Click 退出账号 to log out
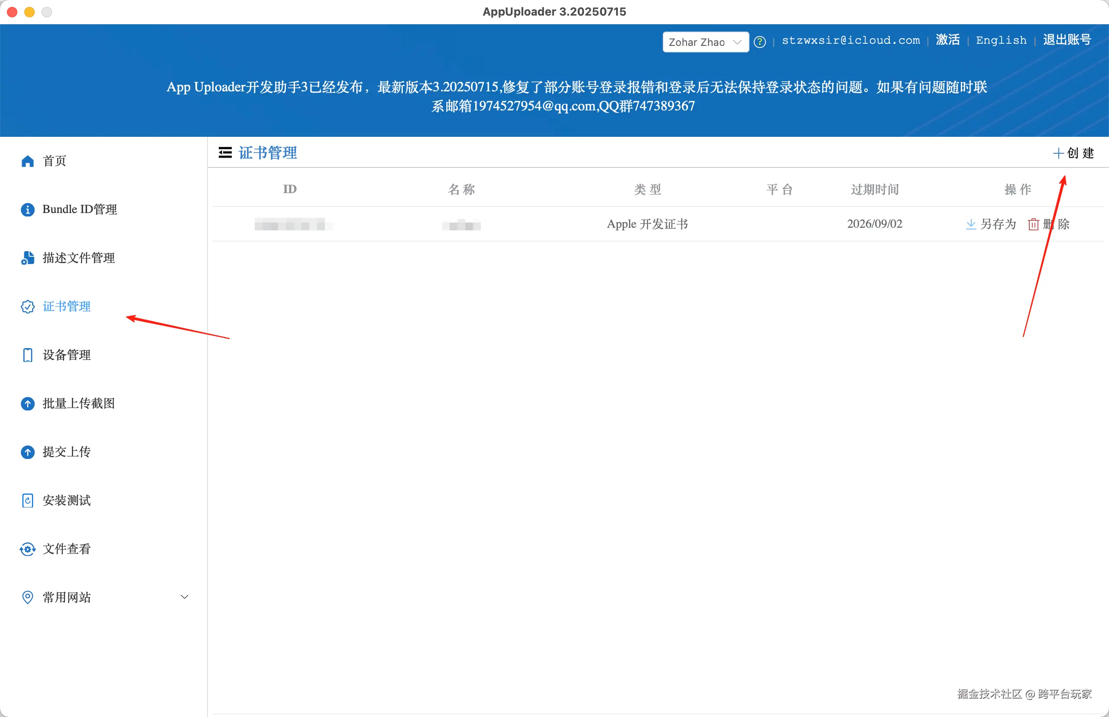Image resolution: width=1109 pixels, height=717 pixels. 1067,40
